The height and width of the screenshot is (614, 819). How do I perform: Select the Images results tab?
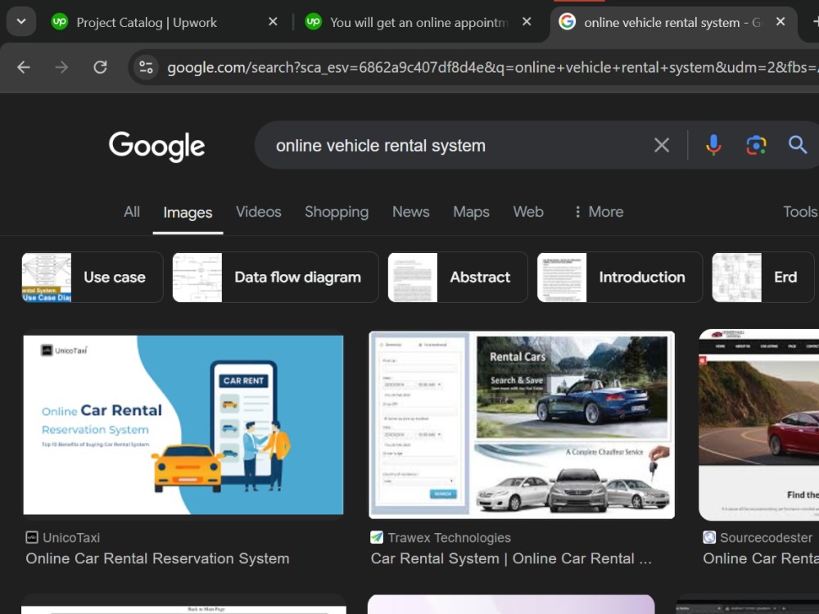[x=188, y=213]
